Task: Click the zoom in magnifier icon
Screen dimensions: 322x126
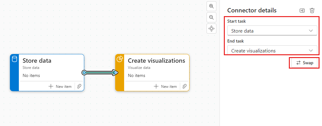Action: coord(211,6)
